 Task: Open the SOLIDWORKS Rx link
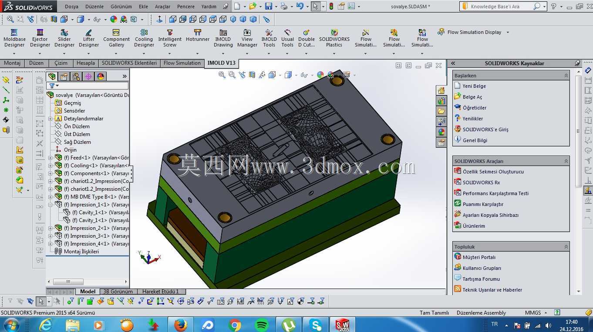click(x=481, y=183)
